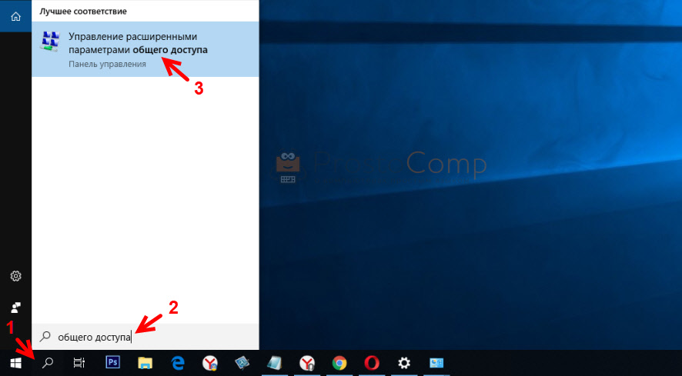The image size is (682, 376).
Task: Open the Yandex icon beside Chrome
Action: [307, 362]
